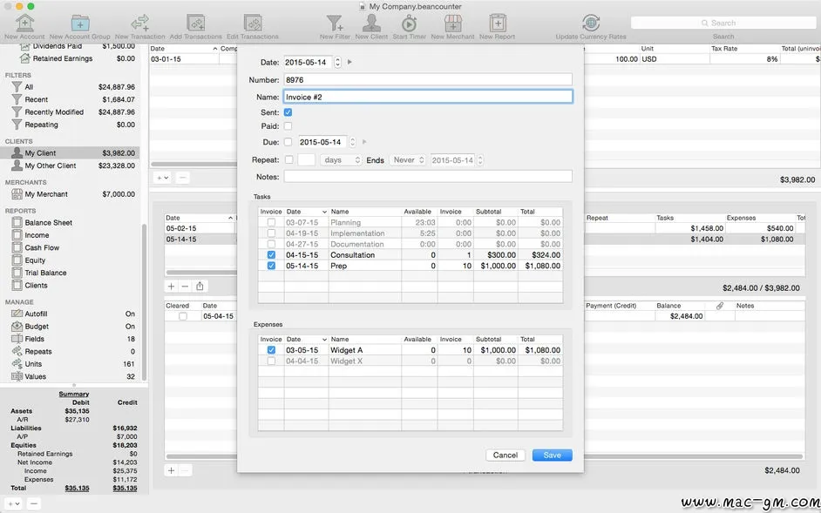
Task: Click the sidebar vertical scrollbar
Action: point(144,302)
